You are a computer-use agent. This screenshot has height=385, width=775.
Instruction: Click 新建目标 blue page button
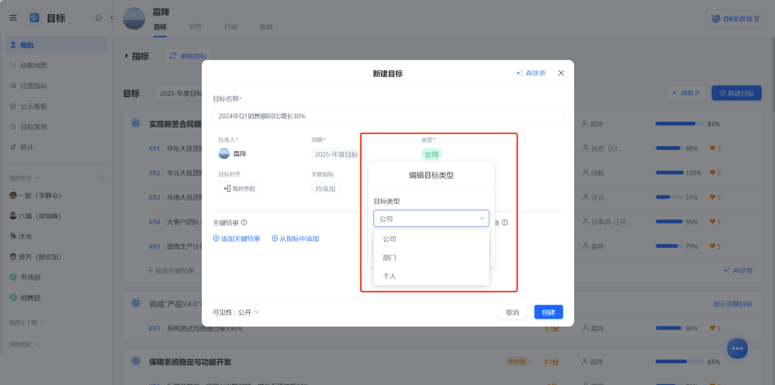point(736,93)
